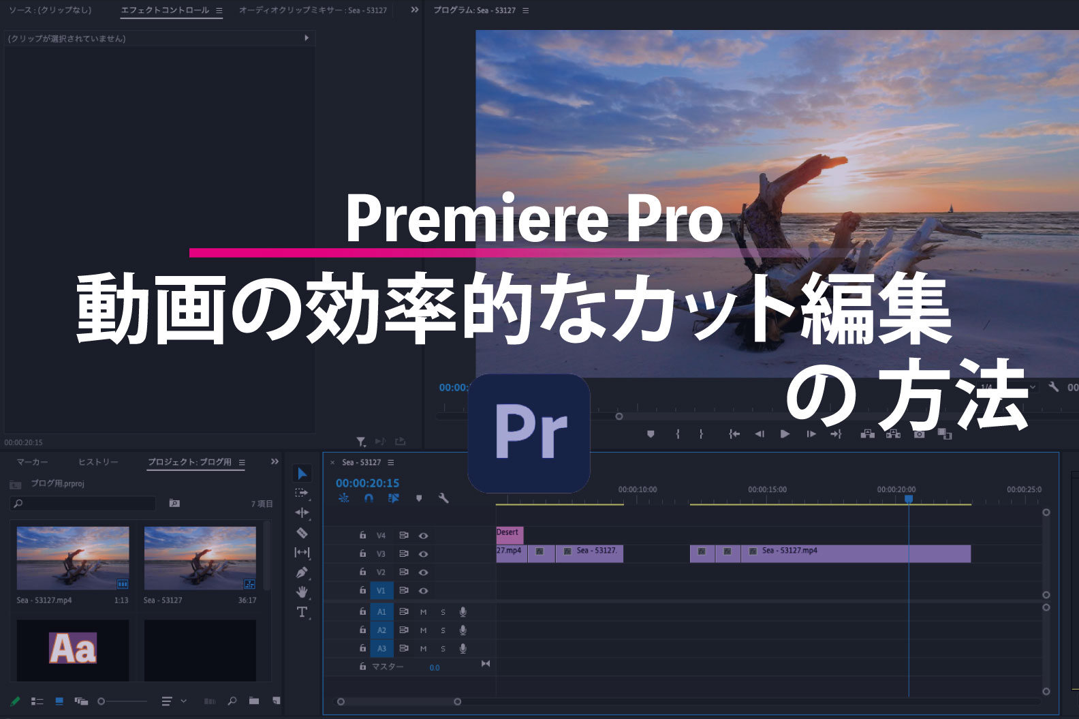Switch to ソース tab
Screen dimensions: 1079x719
point(50,10)
